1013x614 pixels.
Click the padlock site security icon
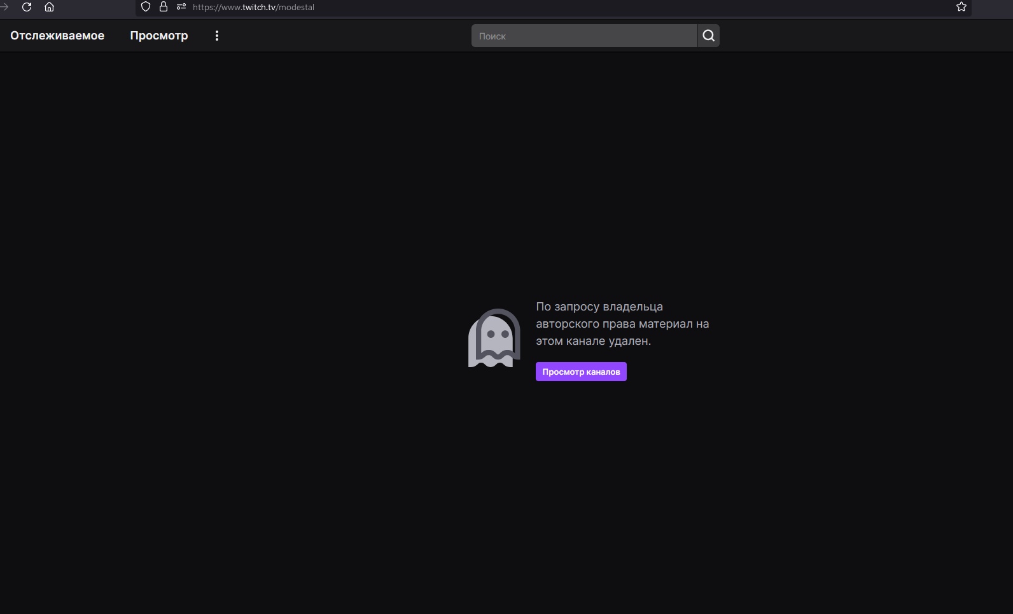[x=164, y=7]
